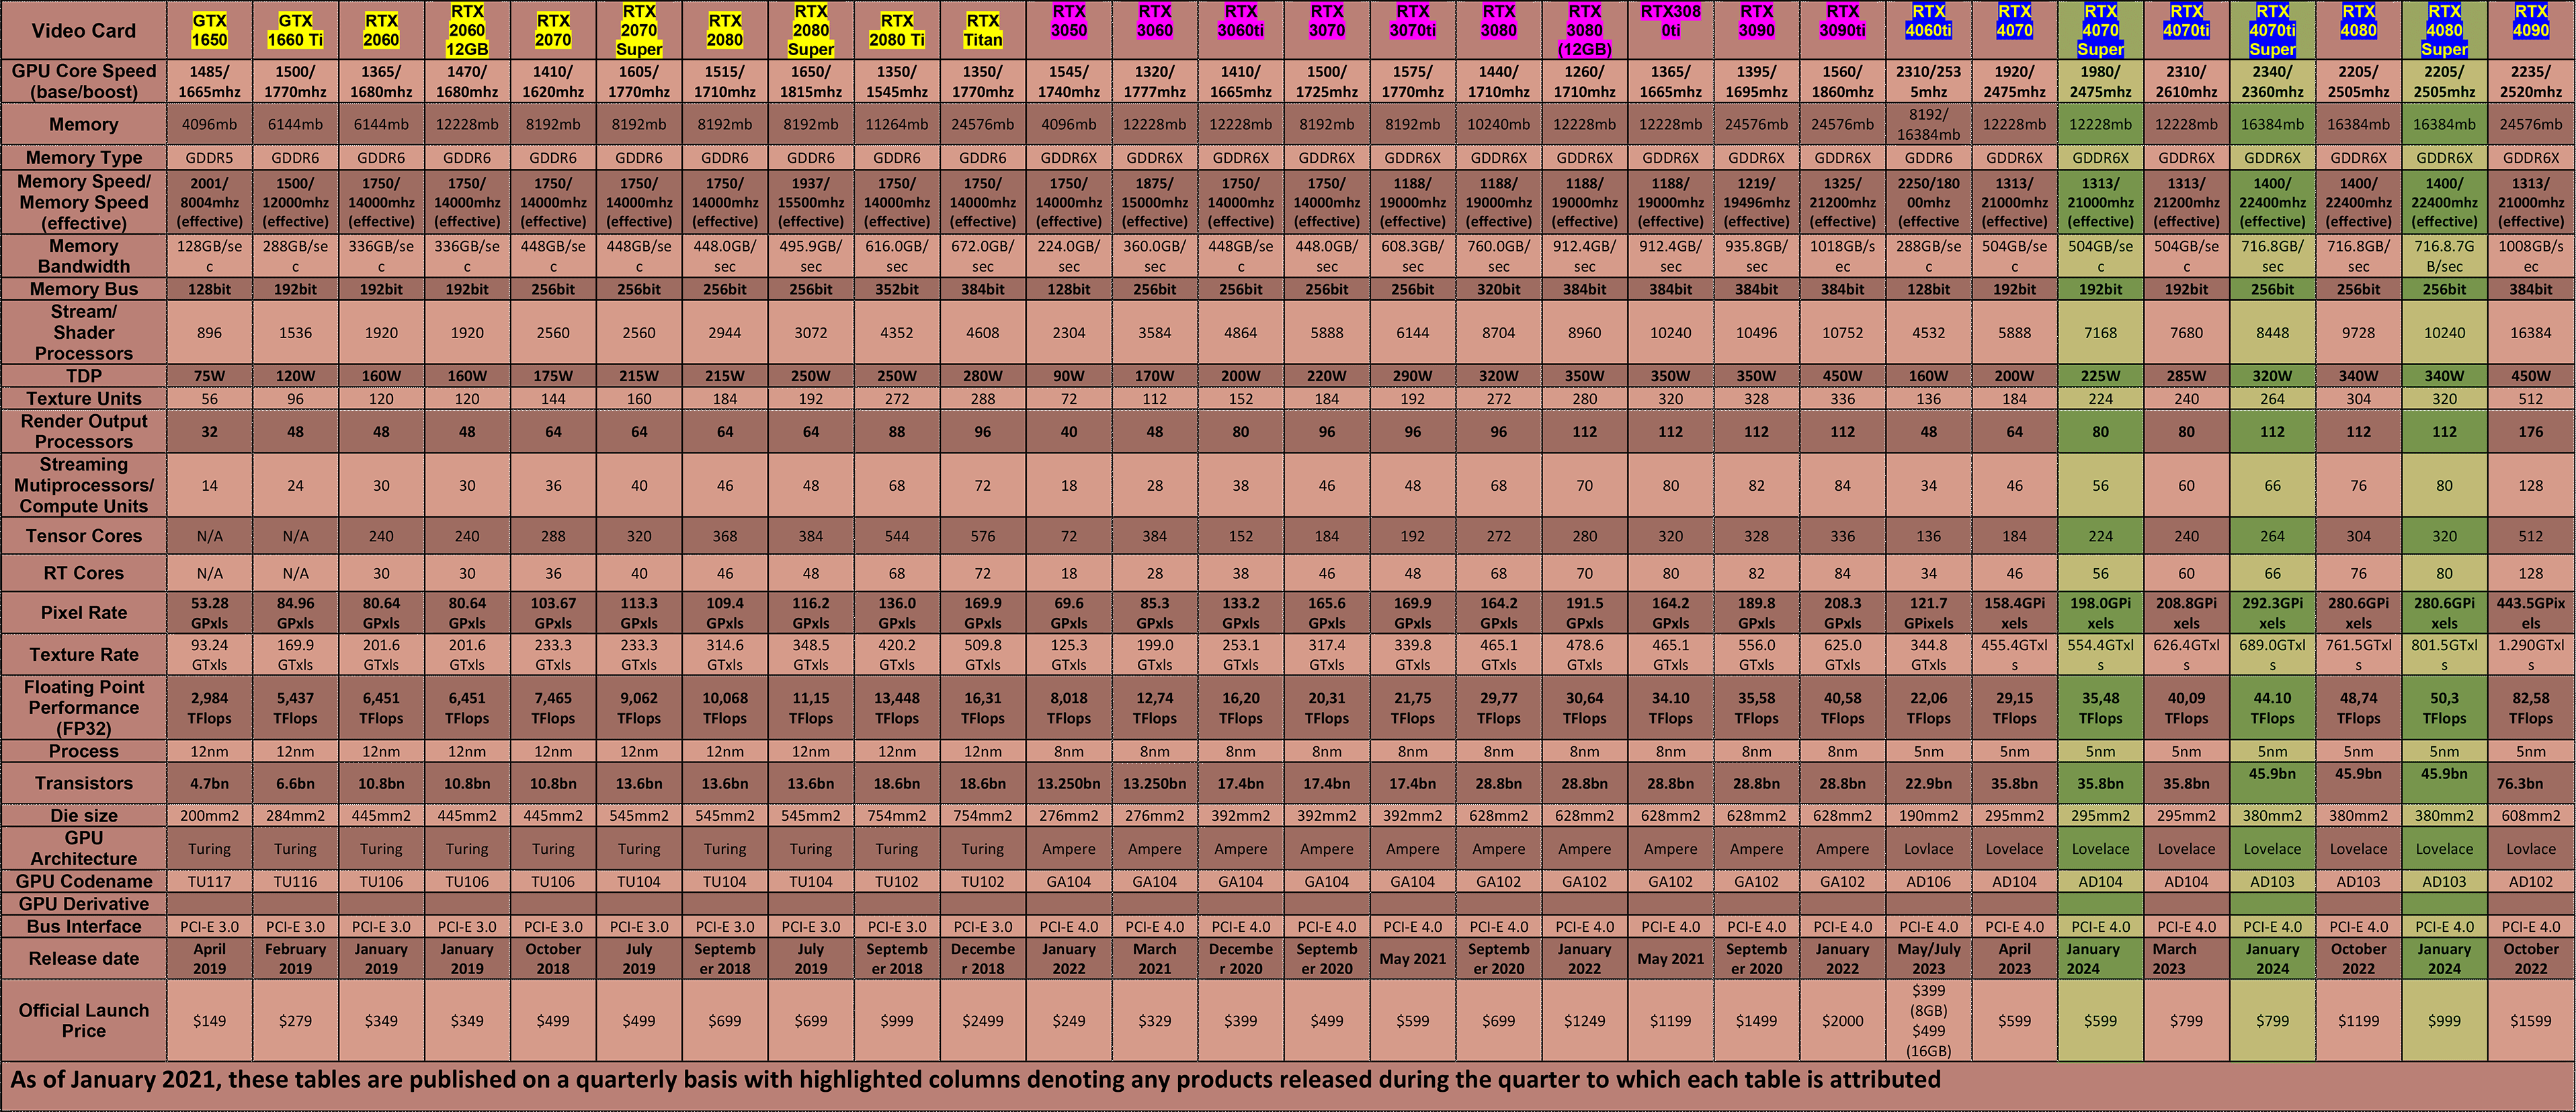
Task: Click the footnote text about quarterly published tables
Action: (x=975, y=1079)
